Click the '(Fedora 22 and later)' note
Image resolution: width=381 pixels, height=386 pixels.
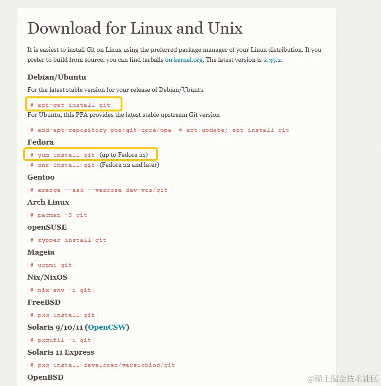(x=129, y=165)
